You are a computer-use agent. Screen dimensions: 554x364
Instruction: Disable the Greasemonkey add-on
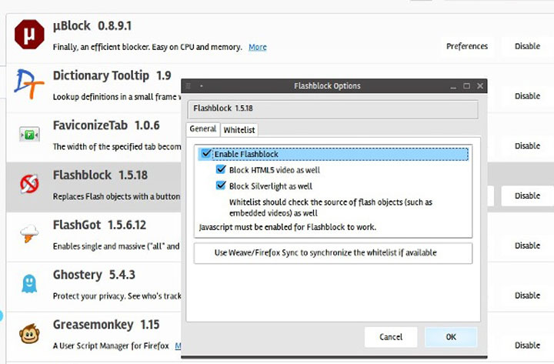(527, 346)
